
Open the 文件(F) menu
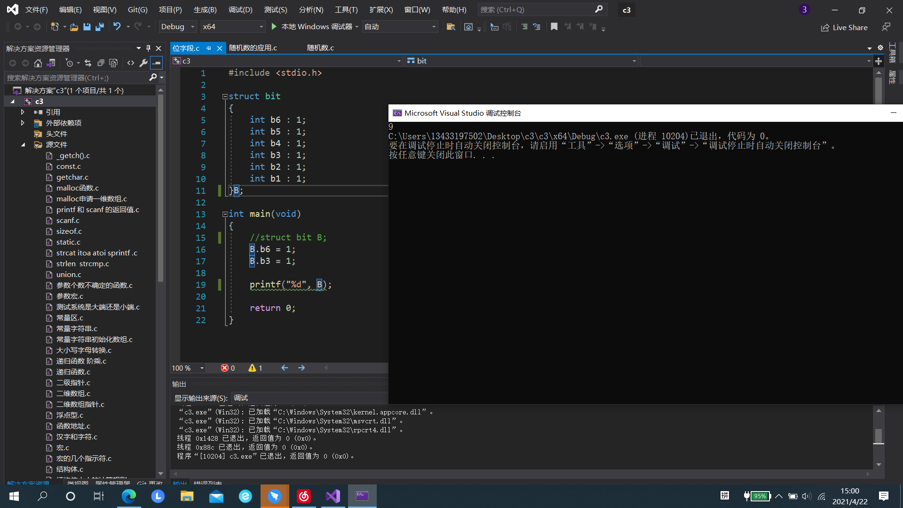coord(36,9)
